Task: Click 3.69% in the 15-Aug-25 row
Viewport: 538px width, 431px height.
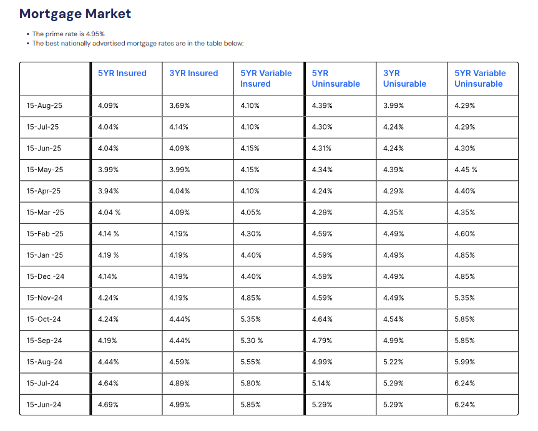Action: click(179, 106)
